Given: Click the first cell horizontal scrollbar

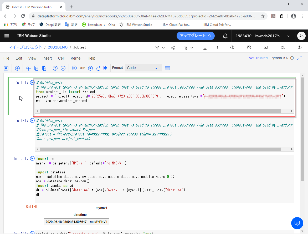Looking at the screenshot, I should click(x=160, y=111).
